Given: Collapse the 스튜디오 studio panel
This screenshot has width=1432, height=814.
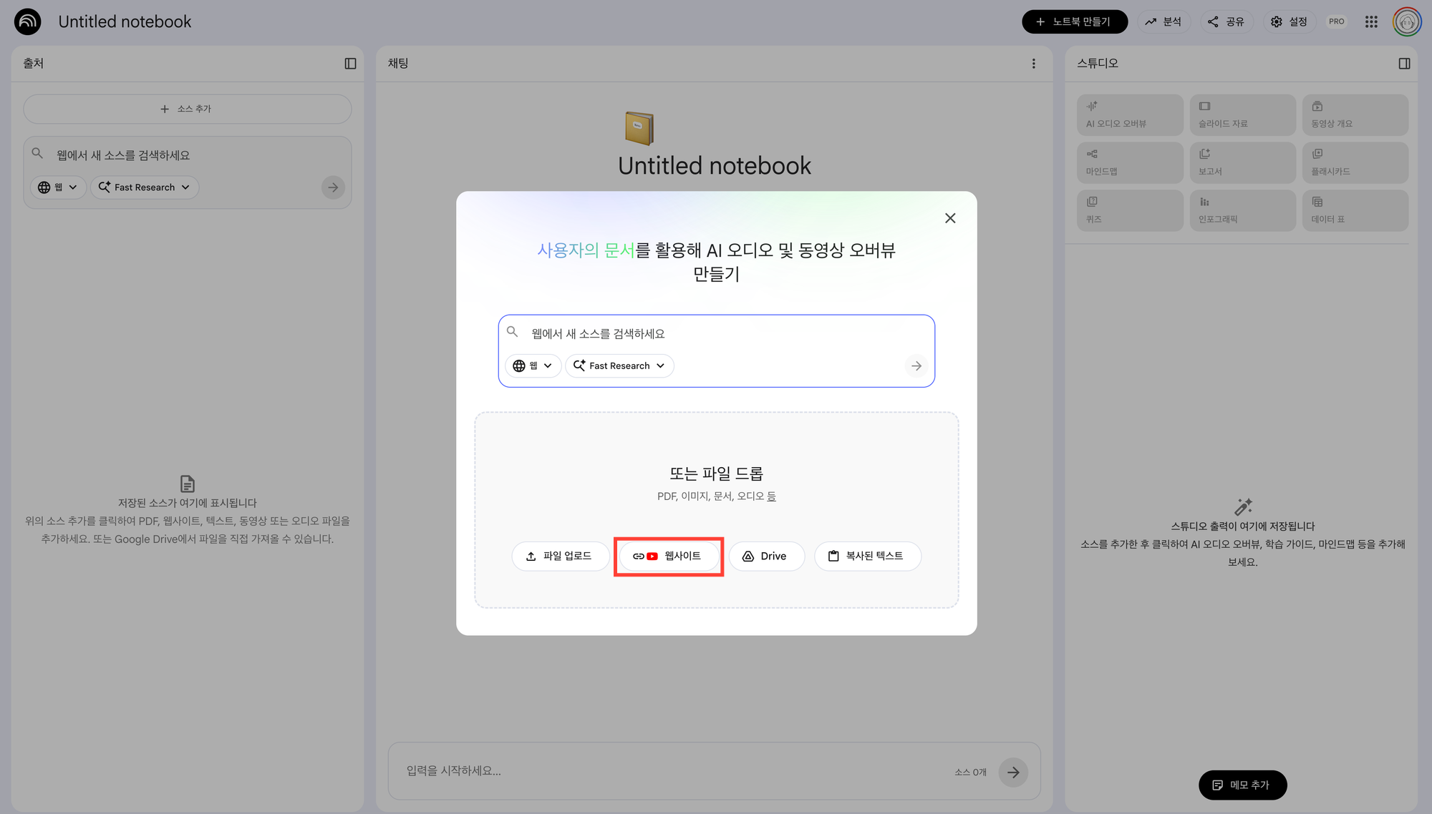Looking at the screenshot, I should point(1404,64).
